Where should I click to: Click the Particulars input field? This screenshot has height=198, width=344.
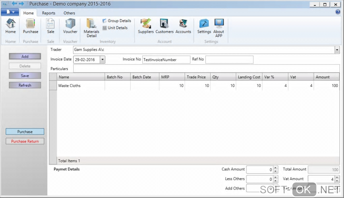pos(206,69)
